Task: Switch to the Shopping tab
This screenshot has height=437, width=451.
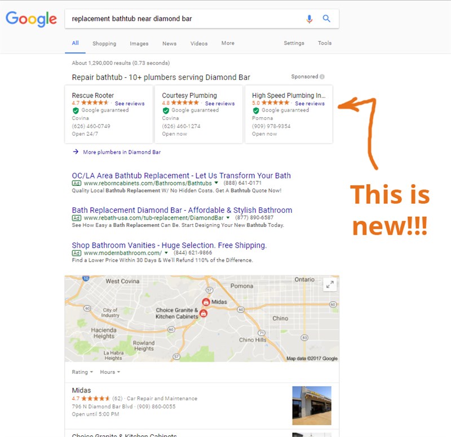Action: (x=104, y=43)
